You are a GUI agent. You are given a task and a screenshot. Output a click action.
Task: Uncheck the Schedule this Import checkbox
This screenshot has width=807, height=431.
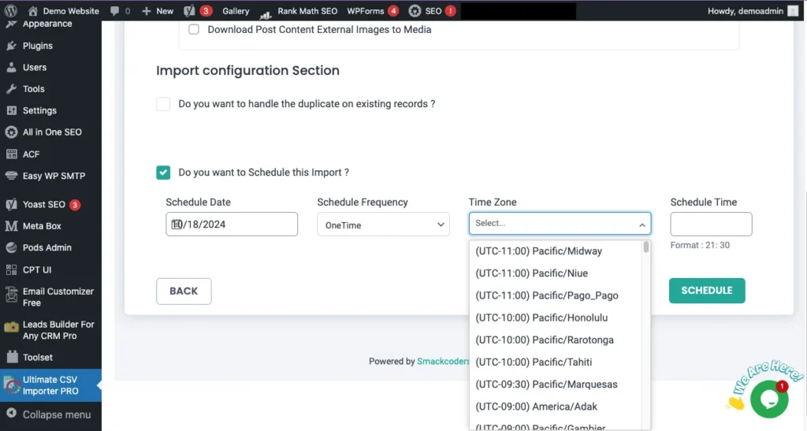[x=163, y=173]
